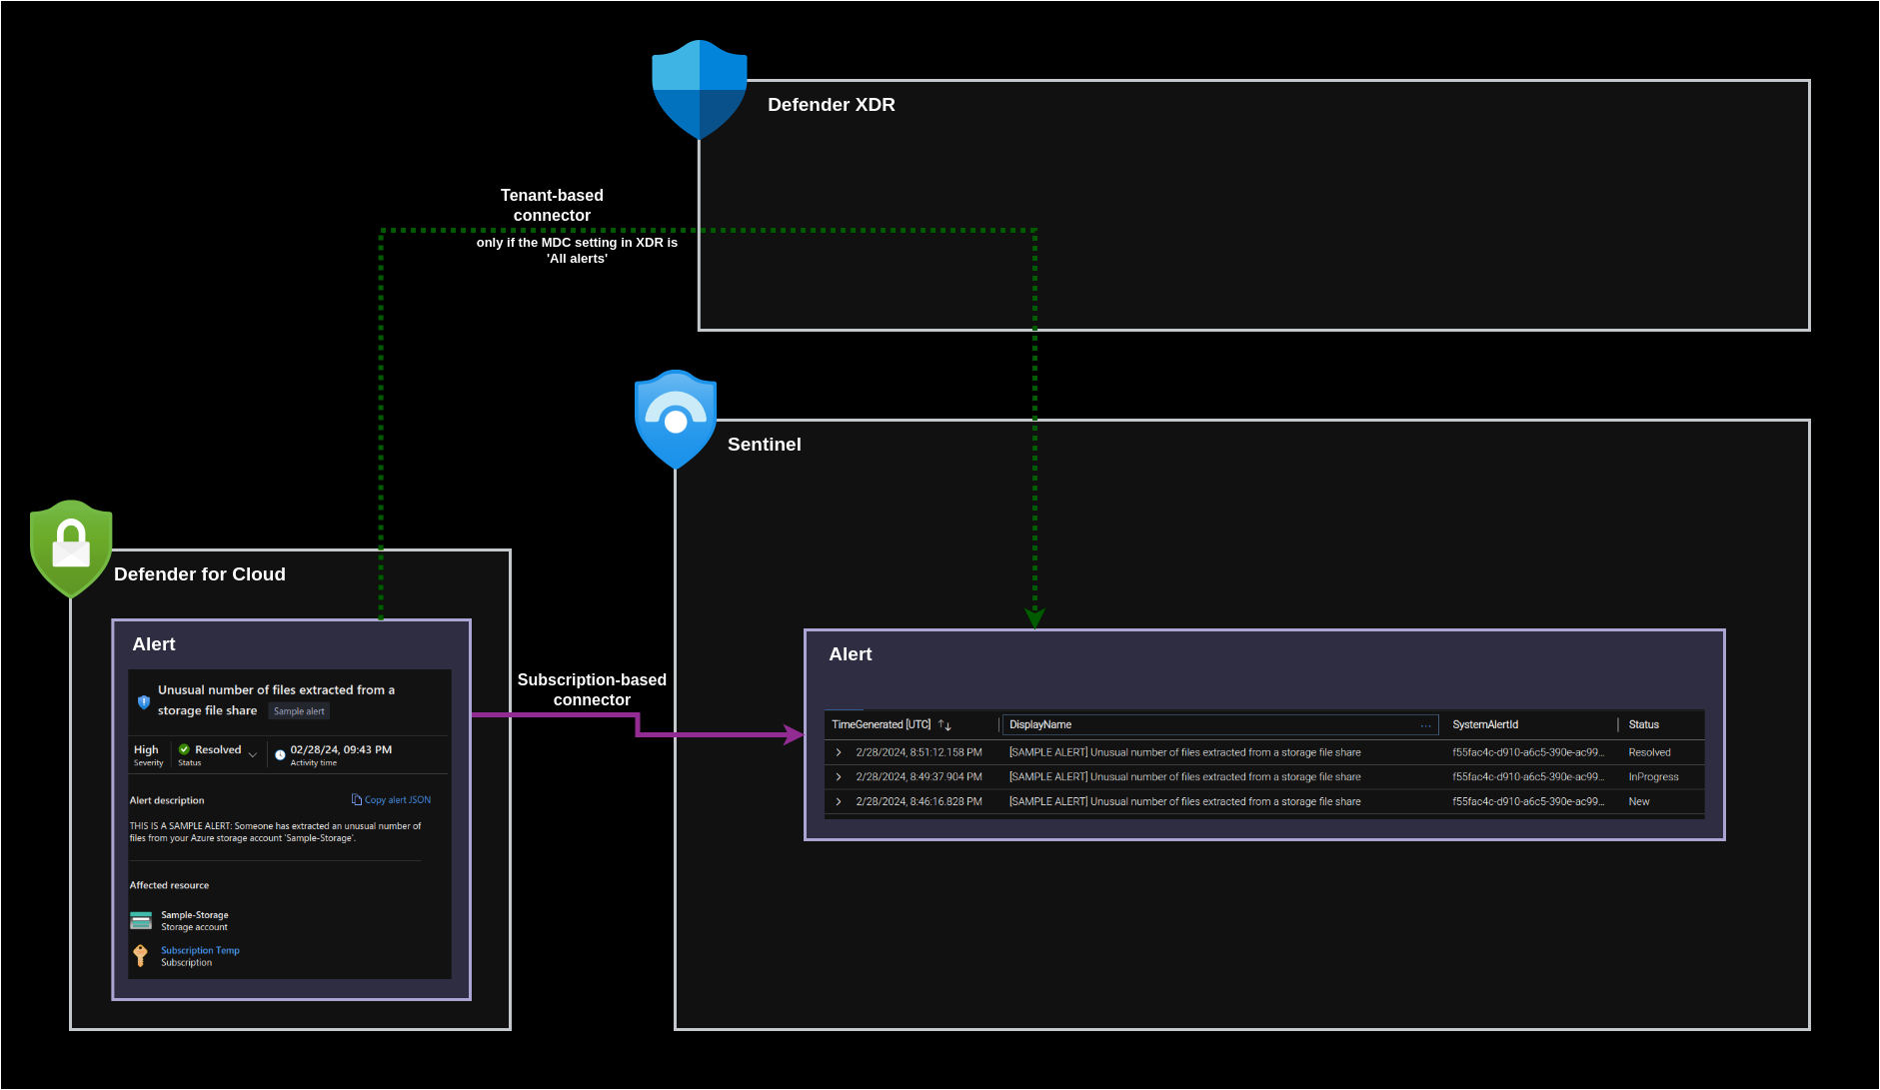Viewport: 1880px width, 1090px height.
Task: Open the Resolved status dropdown
Action: (x=253, y=755)
